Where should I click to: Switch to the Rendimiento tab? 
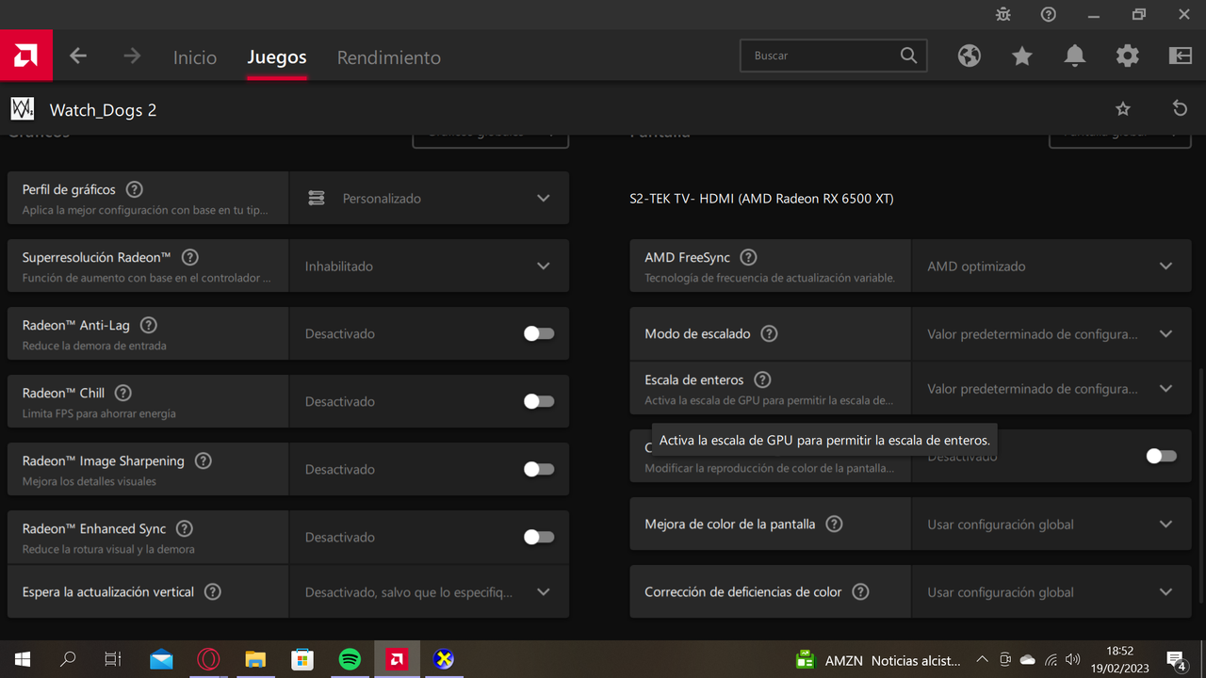pyautogui.click(x=389, y=57)
